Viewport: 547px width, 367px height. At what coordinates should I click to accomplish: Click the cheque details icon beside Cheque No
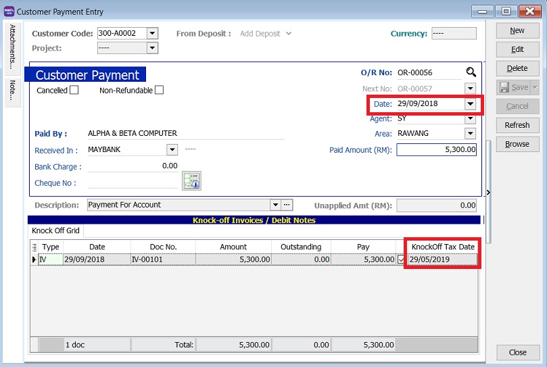click(191, 181)
